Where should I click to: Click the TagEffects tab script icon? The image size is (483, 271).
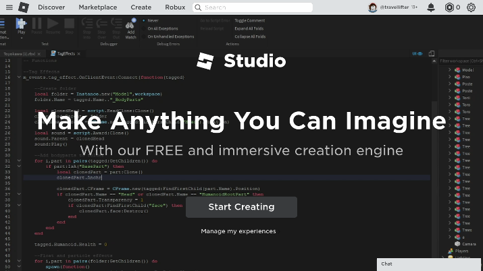coord(53,53)
